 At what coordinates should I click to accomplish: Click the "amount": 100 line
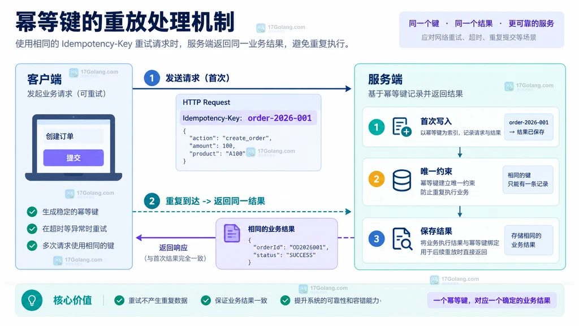coord(212,146)
